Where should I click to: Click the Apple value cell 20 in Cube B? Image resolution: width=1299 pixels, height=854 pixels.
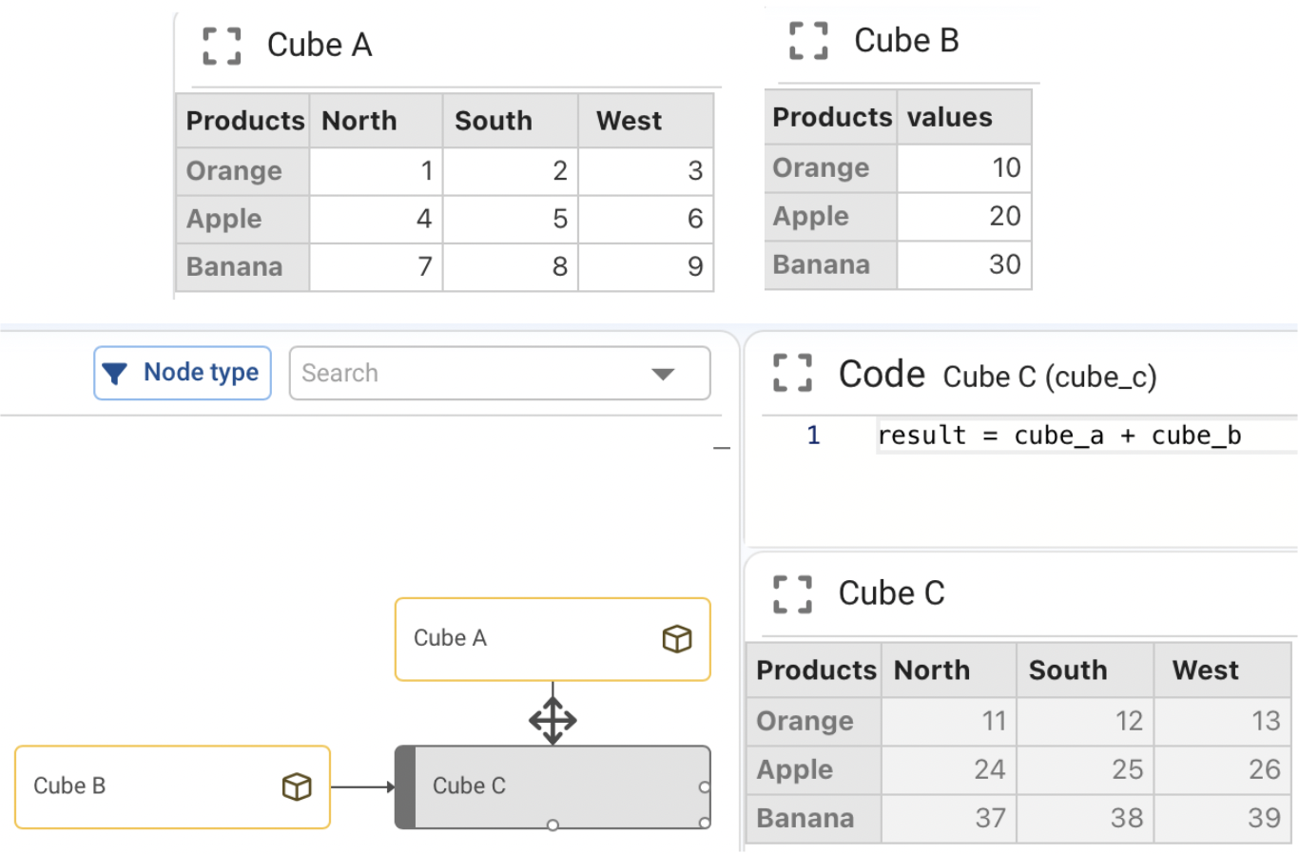click(x=964, y=216)
